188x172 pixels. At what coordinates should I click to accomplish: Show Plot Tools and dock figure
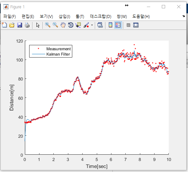pos(136,25)
